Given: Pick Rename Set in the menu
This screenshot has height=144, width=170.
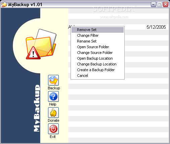Looking at the screenshot, I should (97, 41).
